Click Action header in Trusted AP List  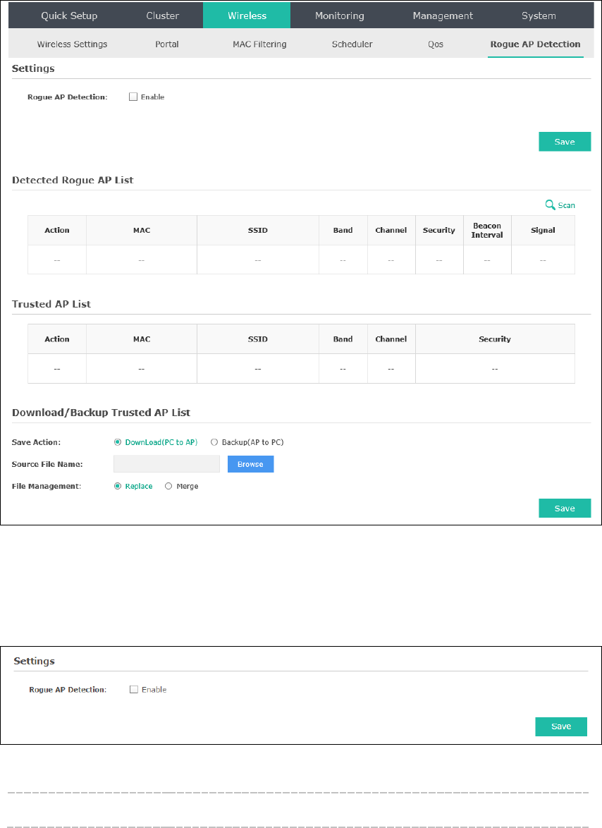[x=57, y=339]
